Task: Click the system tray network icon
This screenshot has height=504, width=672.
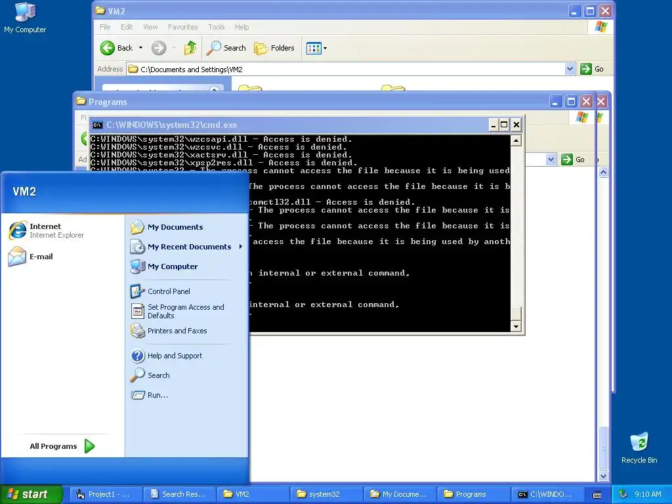Action: [x=623, y=494]
